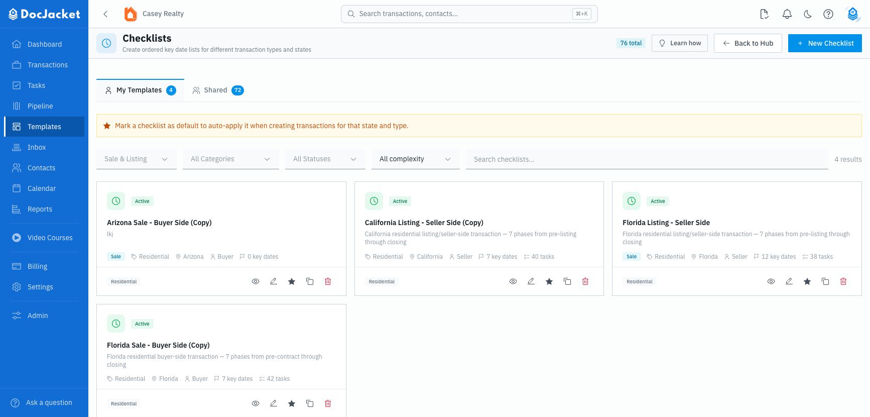
Task: Open Tasks in the sidebar
Action: (44, 85)
